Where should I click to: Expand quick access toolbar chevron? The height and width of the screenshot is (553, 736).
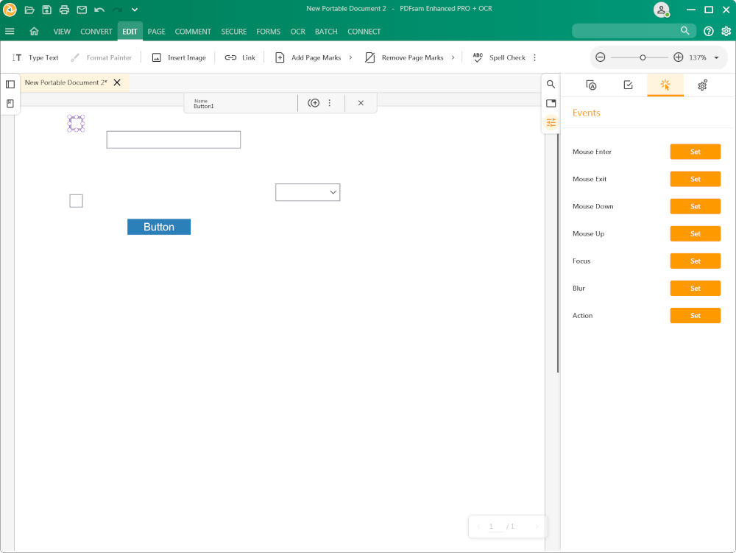coord(135,10)
